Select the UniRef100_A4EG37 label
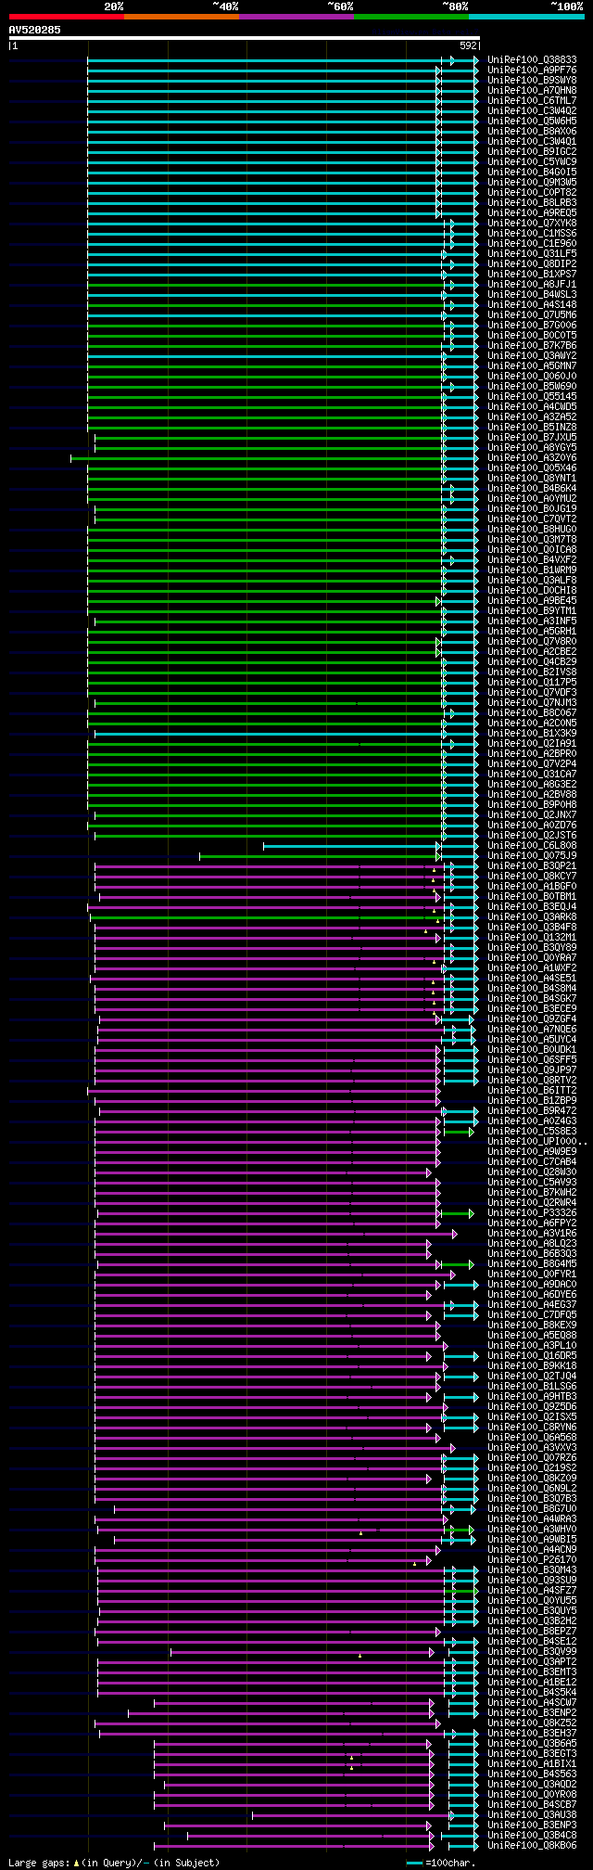The height and width of the screenshot is (1870, 593). [533, 1305]
